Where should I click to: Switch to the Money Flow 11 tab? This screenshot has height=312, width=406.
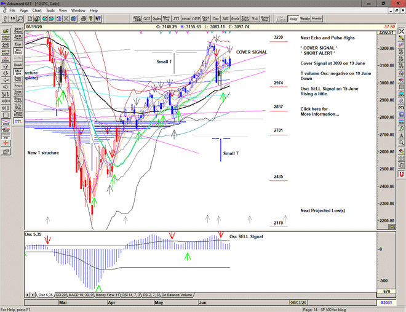[107, 295]
